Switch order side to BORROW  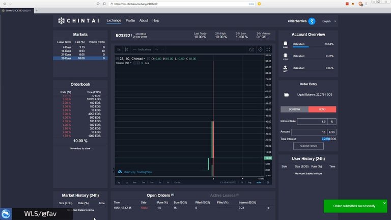tap(294, 109)
